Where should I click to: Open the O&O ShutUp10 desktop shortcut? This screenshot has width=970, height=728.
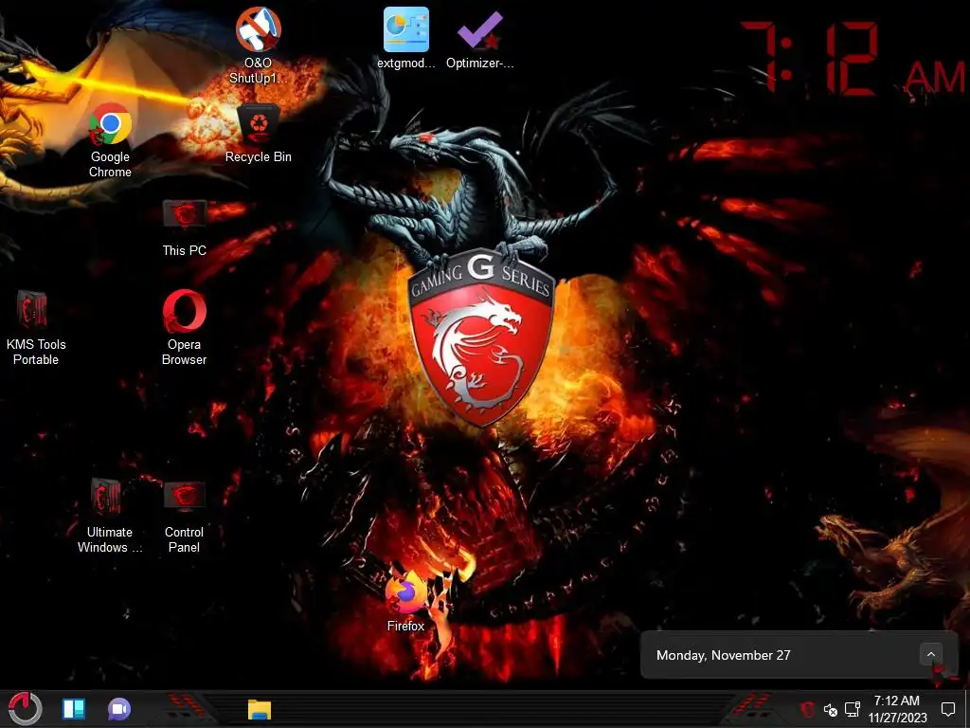pos(258,45)
